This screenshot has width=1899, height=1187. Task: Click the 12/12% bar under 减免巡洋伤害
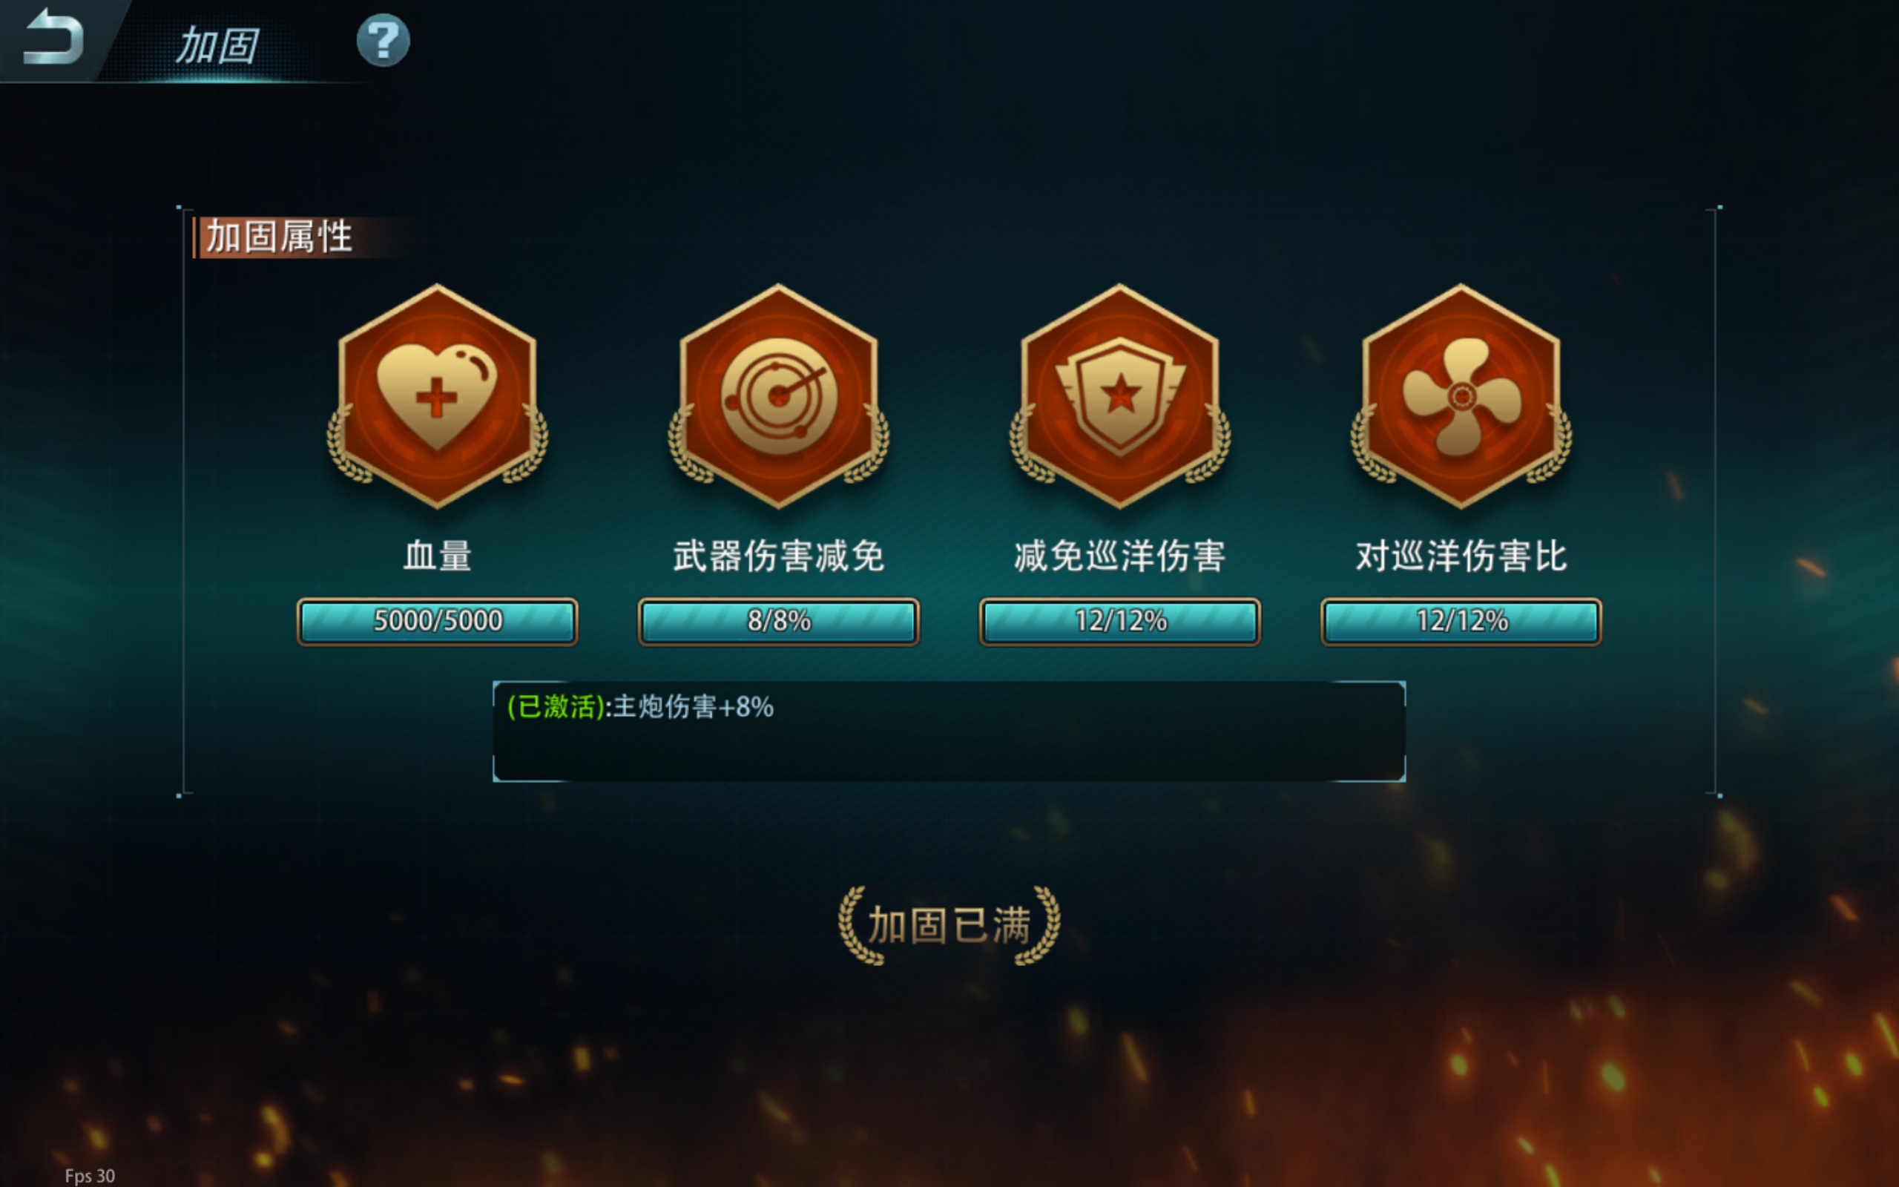1120,622
